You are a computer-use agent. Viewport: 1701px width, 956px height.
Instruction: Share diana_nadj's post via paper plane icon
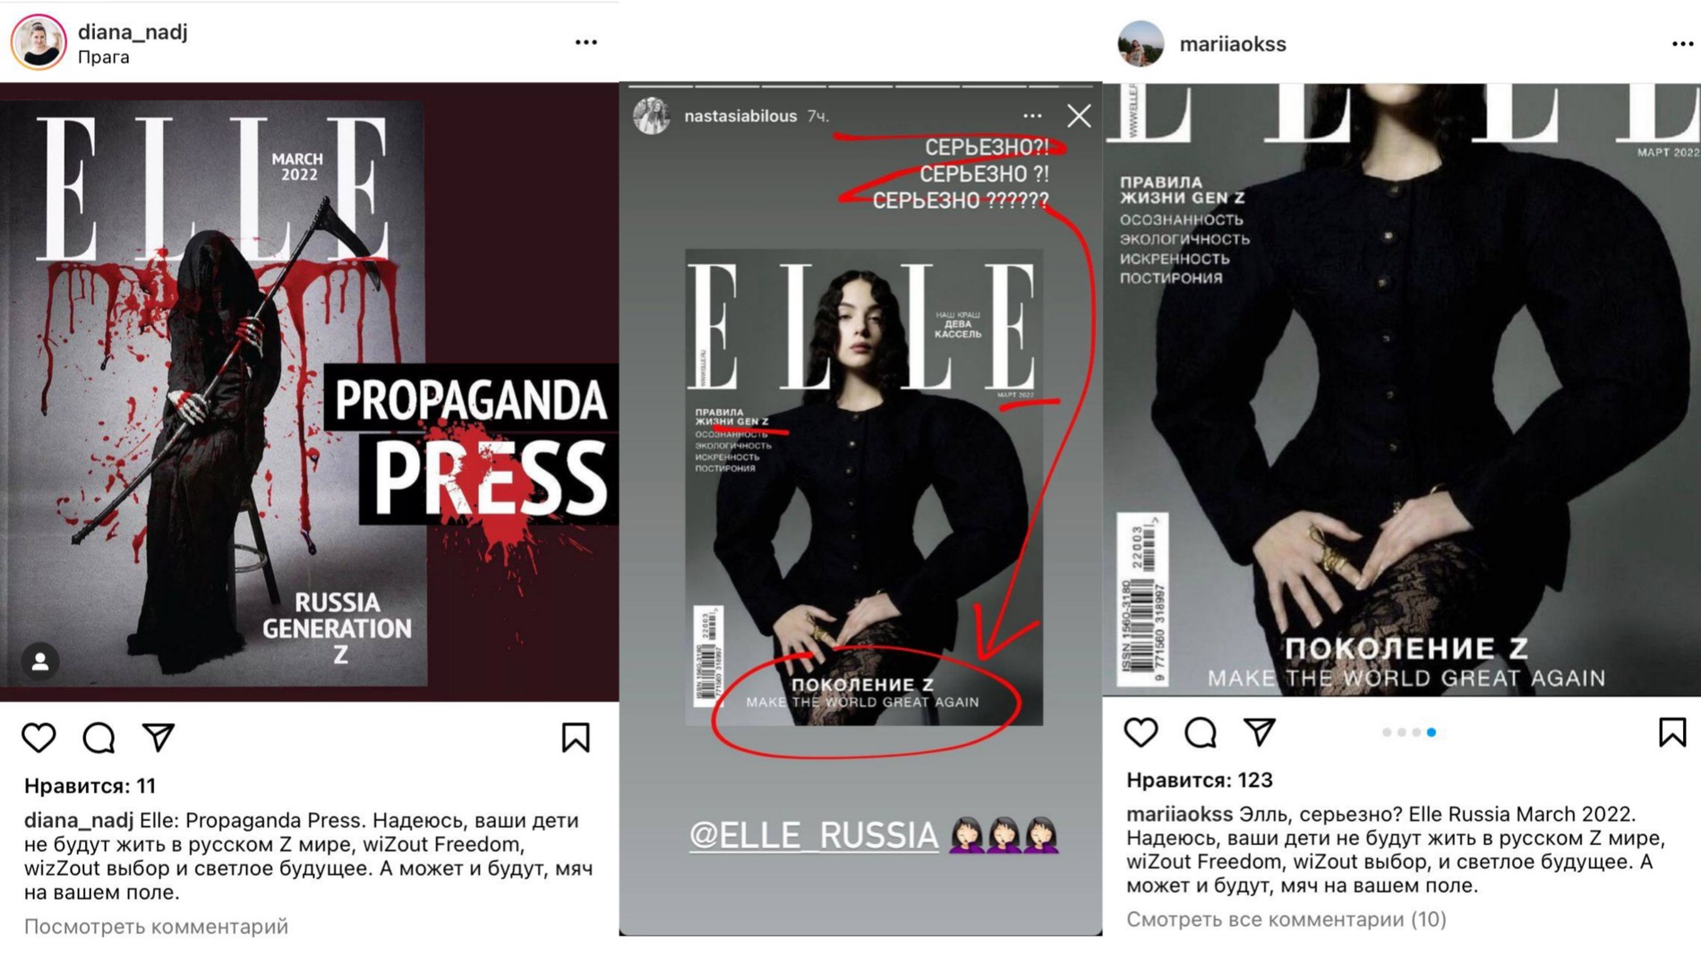click(x=158, y=737)
